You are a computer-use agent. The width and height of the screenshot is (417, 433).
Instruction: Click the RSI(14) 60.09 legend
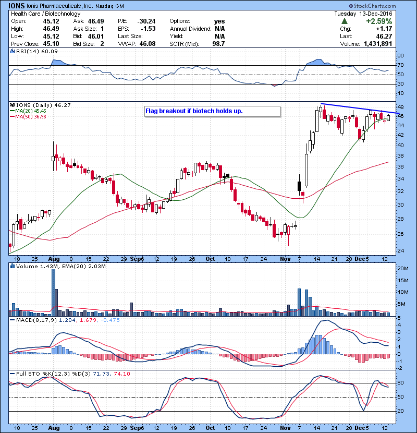(36, 51)
